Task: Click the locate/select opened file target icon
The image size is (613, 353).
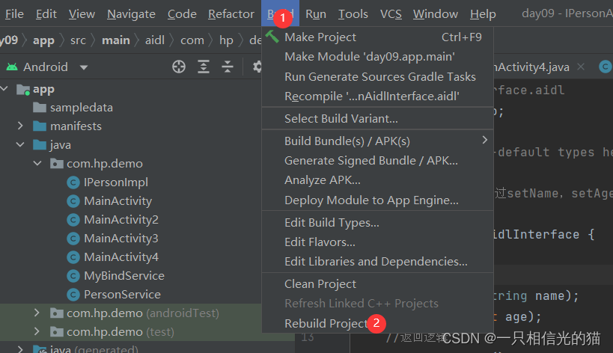Action: [x=178, y=67]
